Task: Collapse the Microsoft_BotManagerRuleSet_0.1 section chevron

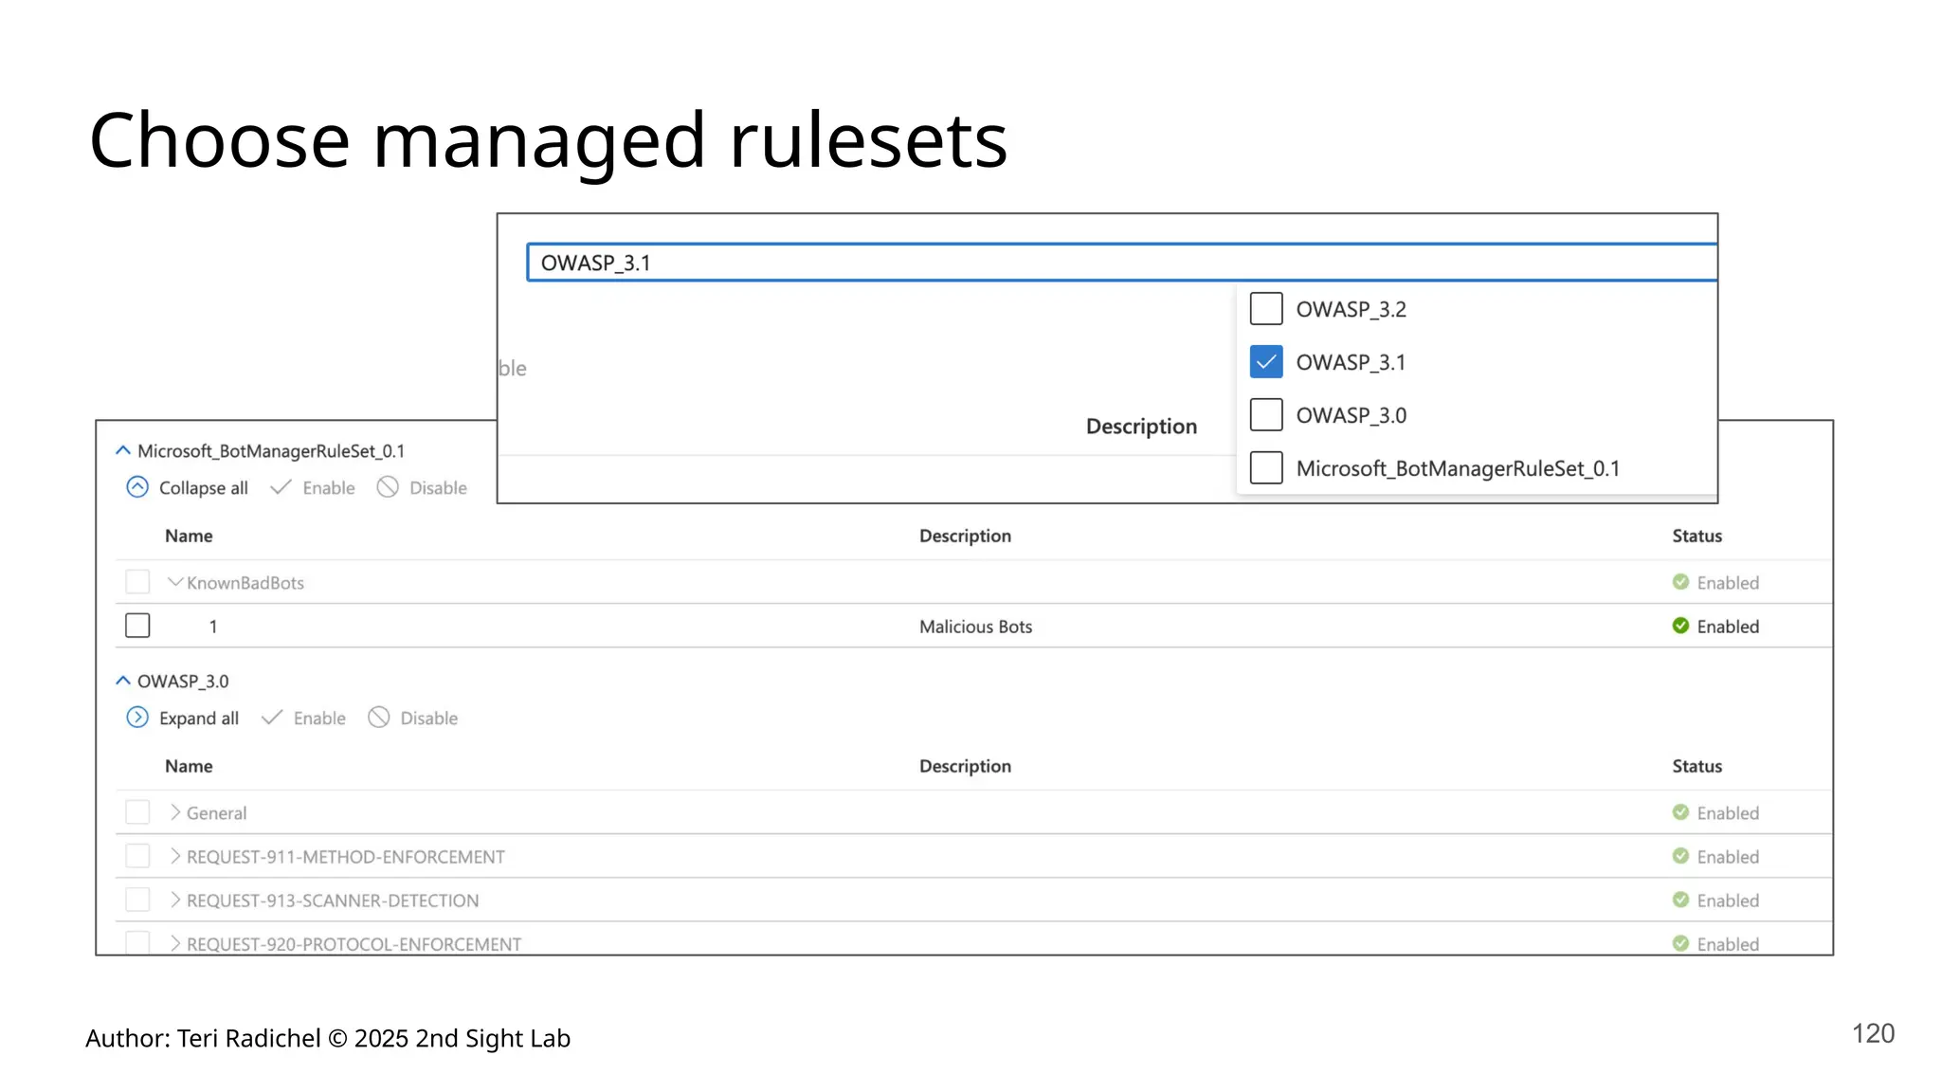Action: pos(123,450)
